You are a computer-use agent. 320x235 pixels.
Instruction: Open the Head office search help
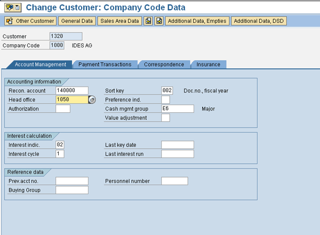[92, 100]
